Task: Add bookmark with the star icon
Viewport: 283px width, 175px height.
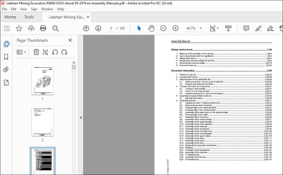Action: (x=19, y=28)
